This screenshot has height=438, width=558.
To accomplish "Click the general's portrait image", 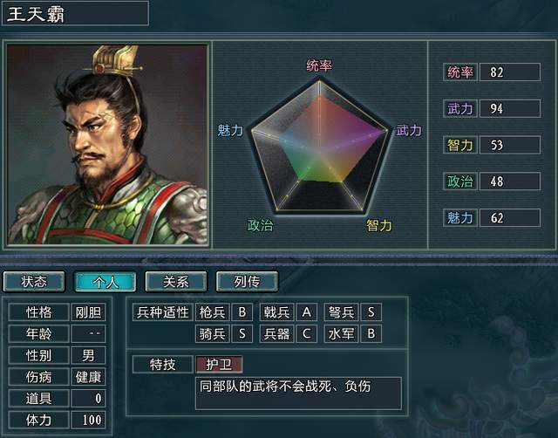I will point(107,144).
